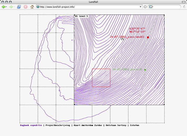Image resolution: width=187 pixels, height=136 pixels.
Task: Open the Projectbeschrijving page
Action: point(58,125)
